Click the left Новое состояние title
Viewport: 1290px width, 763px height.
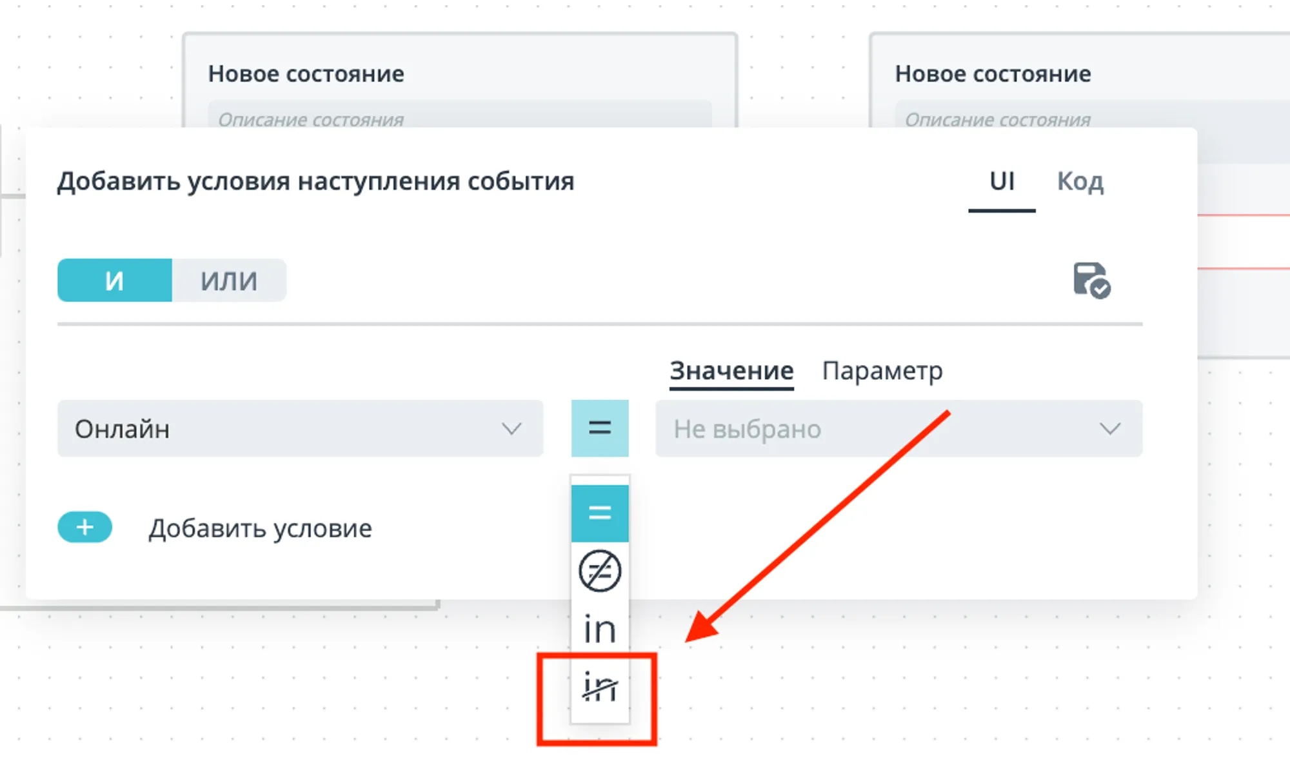(x=306, y=74)
